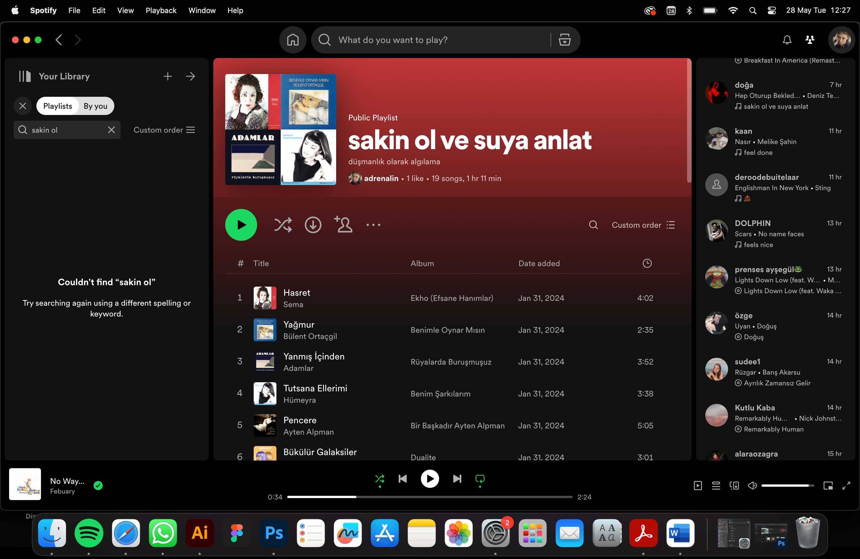Open the feel done playlist from kaan
This screenshot has height=559, width=860.
click(x=758, y=153)
